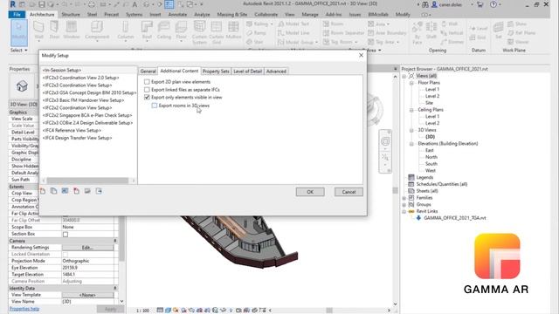559x314 pixels.
Task: Click the Modify arrow tool
Action: pos(19,32)
